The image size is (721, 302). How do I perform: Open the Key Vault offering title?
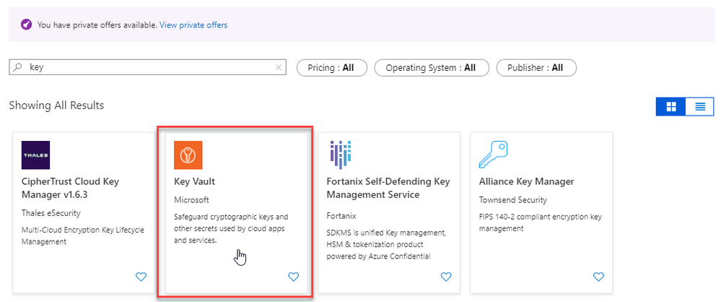coord(195,181)
